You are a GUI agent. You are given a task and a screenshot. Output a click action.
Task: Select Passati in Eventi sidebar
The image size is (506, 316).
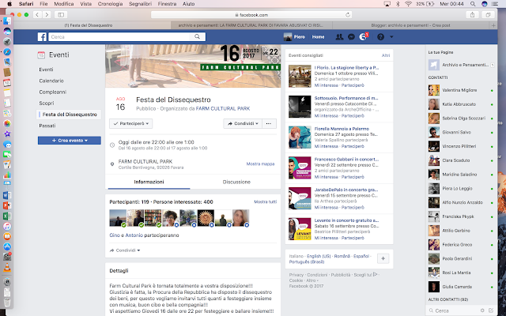click(47, 126)
